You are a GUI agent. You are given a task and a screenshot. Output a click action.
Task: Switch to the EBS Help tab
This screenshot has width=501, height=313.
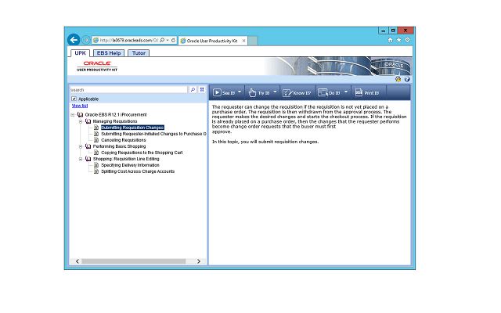[x=109, y=53]
